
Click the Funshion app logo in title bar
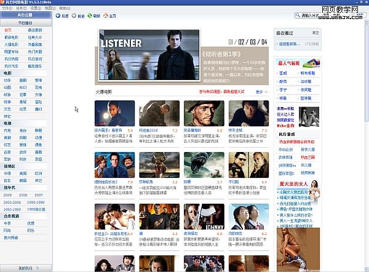[4, 3]
